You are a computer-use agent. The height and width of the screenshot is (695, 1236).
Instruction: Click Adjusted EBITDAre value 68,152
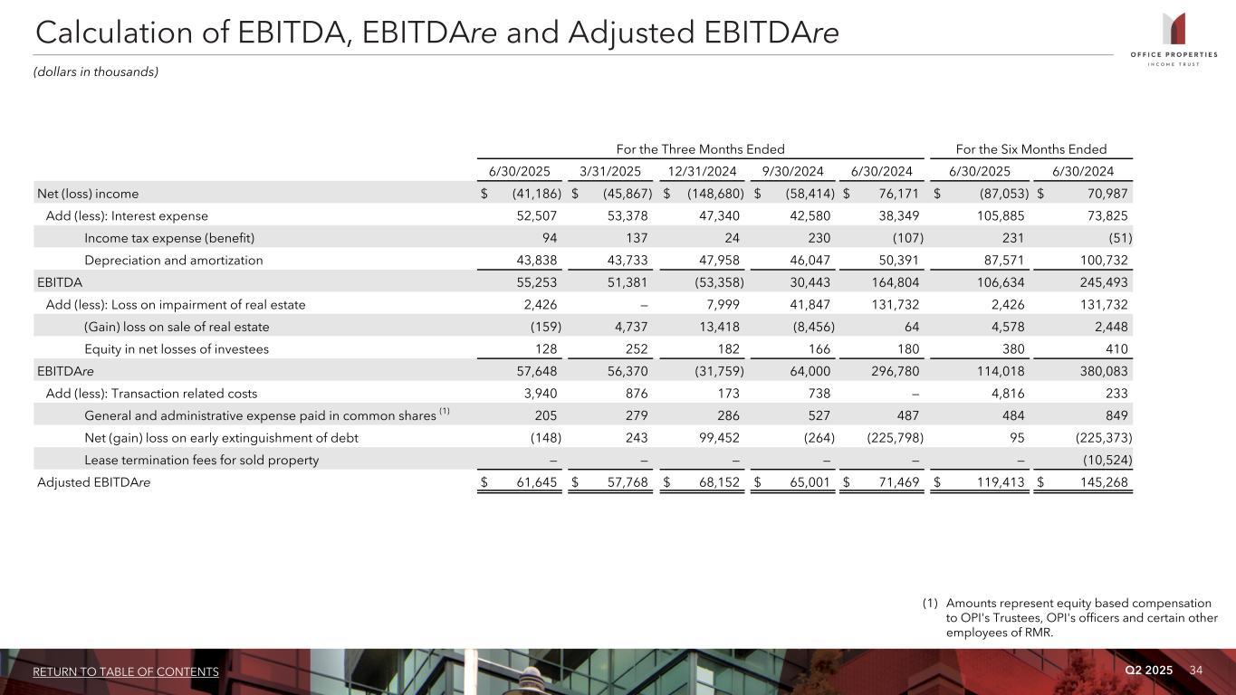coord(718,482)
